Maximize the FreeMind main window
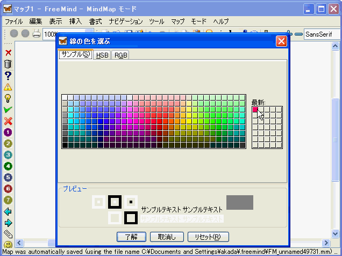342x256 pixels. [x=321, y=9]
